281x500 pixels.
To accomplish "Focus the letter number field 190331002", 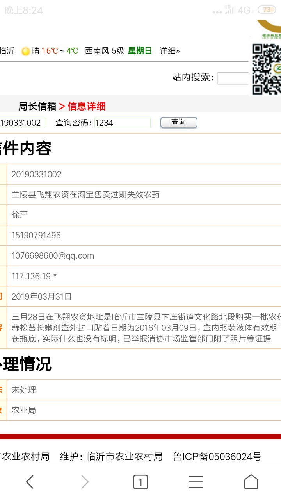I will coord(23,123).
